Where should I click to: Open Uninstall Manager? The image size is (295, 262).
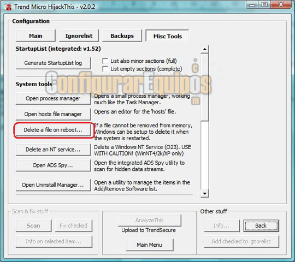click(x=53, y=185)
